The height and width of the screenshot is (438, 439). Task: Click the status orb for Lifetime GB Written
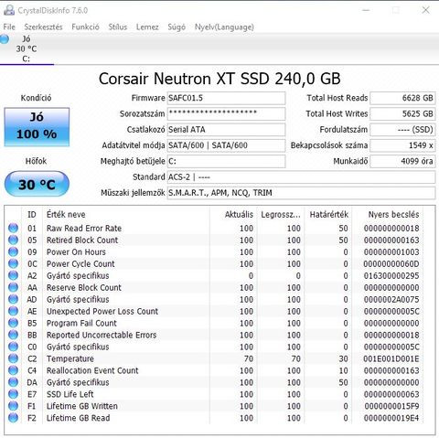(13, 406)
